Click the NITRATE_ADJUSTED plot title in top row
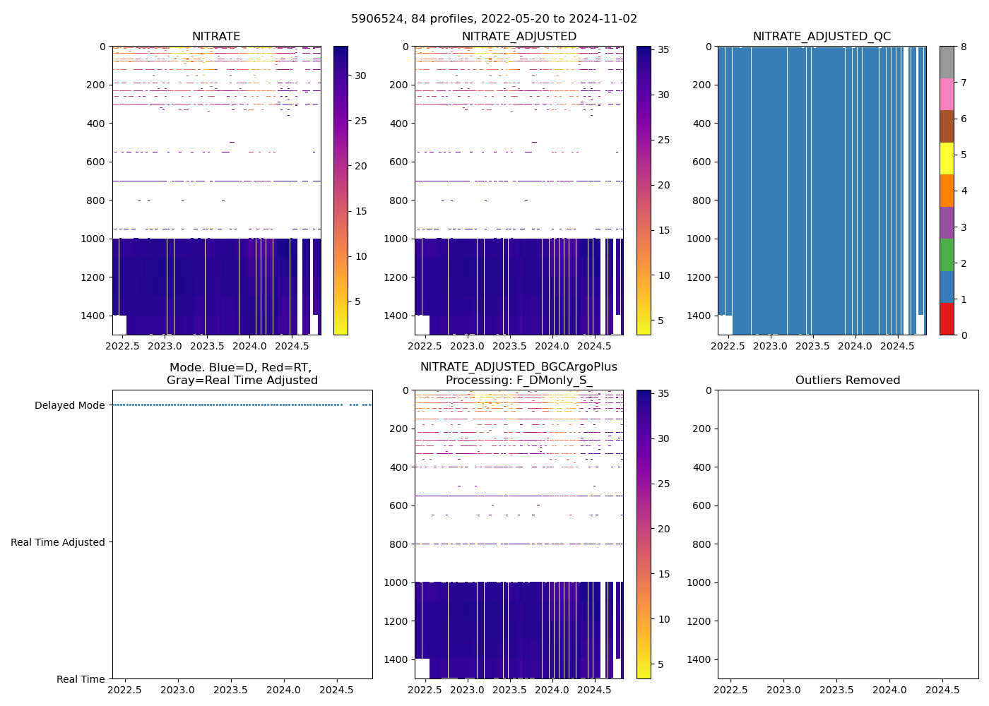Viewport: 989px width, 706px height. click(519, 37)
